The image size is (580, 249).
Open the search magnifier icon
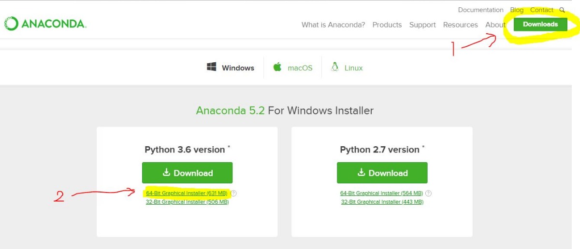coord(562,10)
